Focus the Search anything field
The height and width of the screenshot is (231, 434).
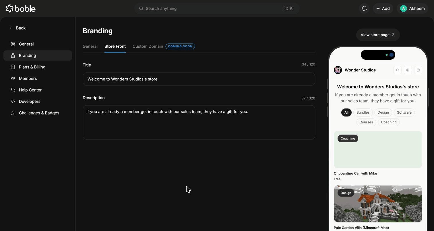pos(217,9)
